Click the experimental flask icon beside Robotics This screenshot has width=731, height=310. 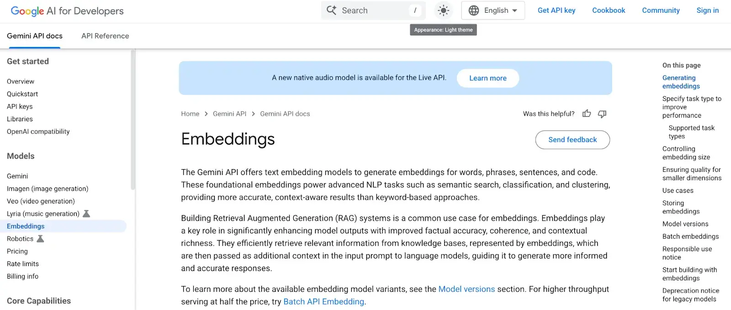[x=40, y=238]
